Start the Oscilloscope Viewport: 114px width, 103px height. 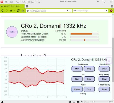pos(77,69)
